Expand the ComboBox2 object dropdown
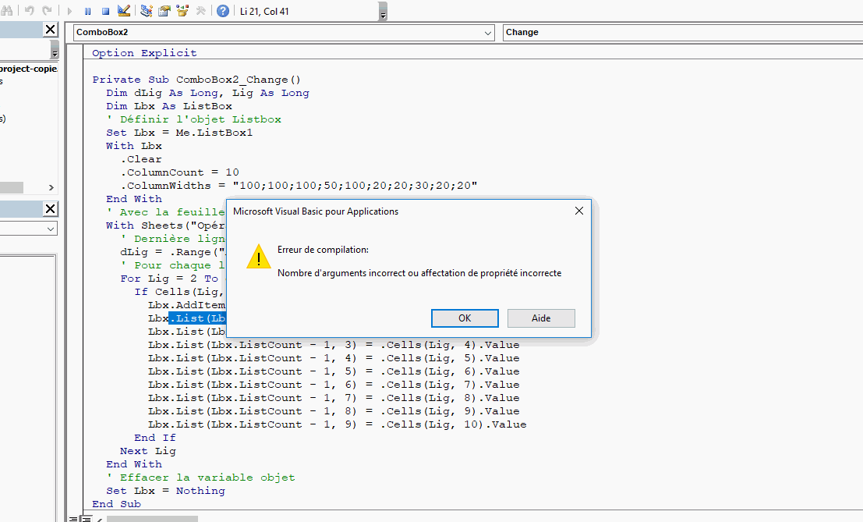 (488, 33)
